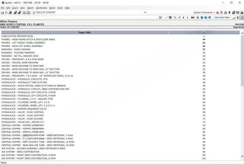Open the Search menu
244x165 pixels.
point(30,8)
